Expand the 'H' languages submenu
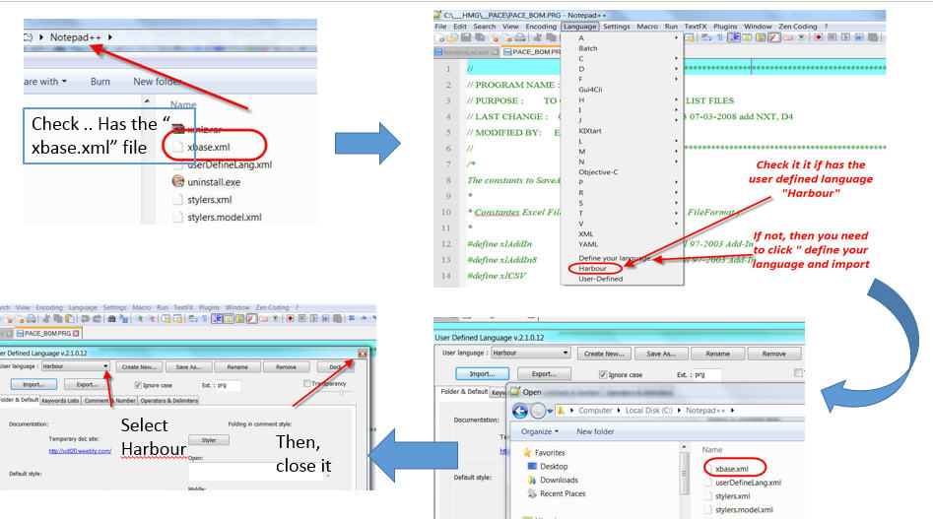 click(x=629, y=99)
